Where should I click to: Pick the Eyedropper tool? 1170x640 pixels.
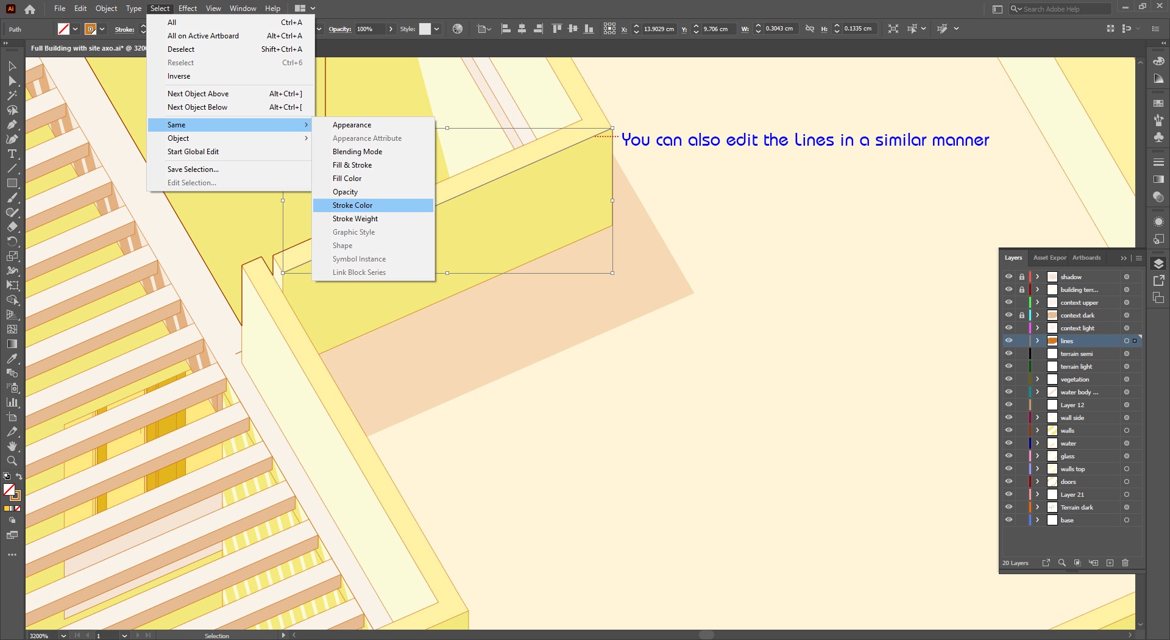coord(12,358)
